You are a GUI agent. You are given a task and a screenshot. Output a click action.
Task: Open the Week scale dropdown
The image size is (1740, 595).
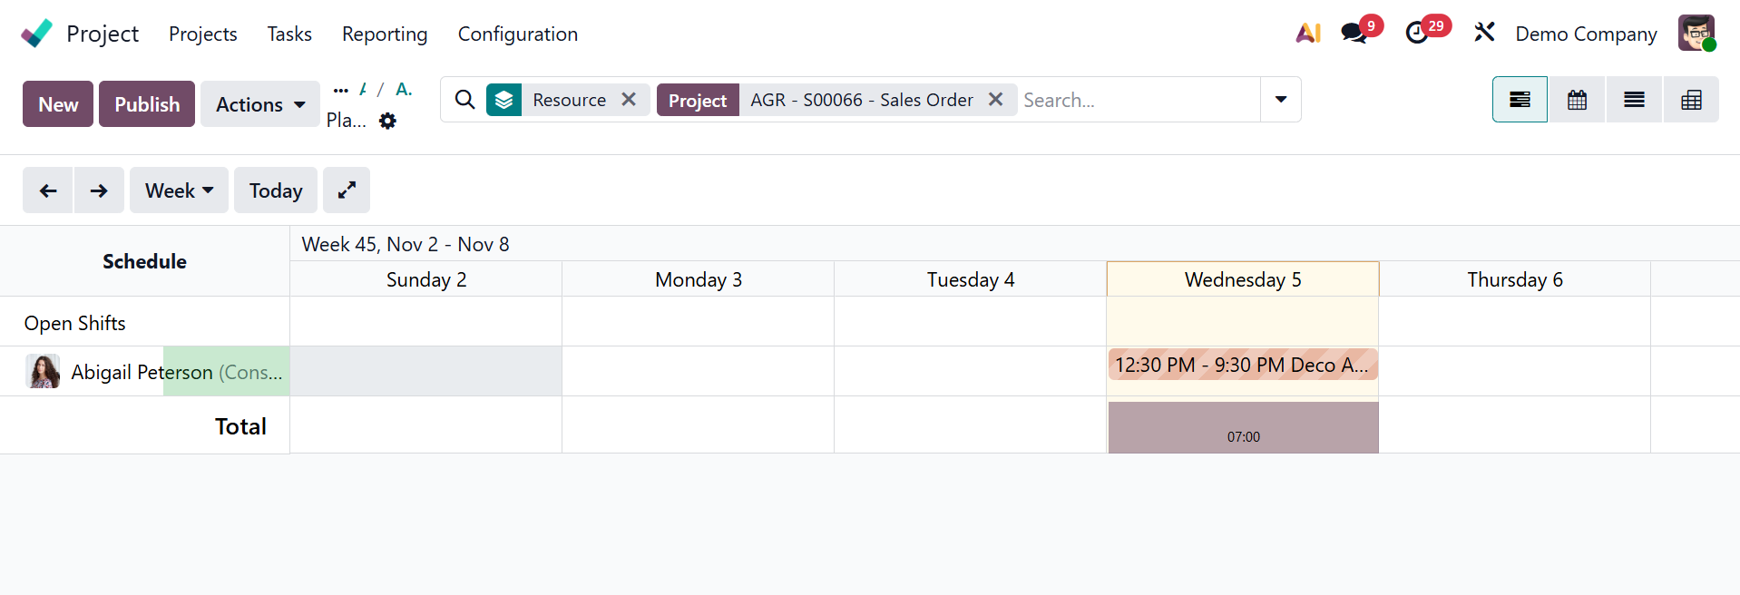coord(179,190)
